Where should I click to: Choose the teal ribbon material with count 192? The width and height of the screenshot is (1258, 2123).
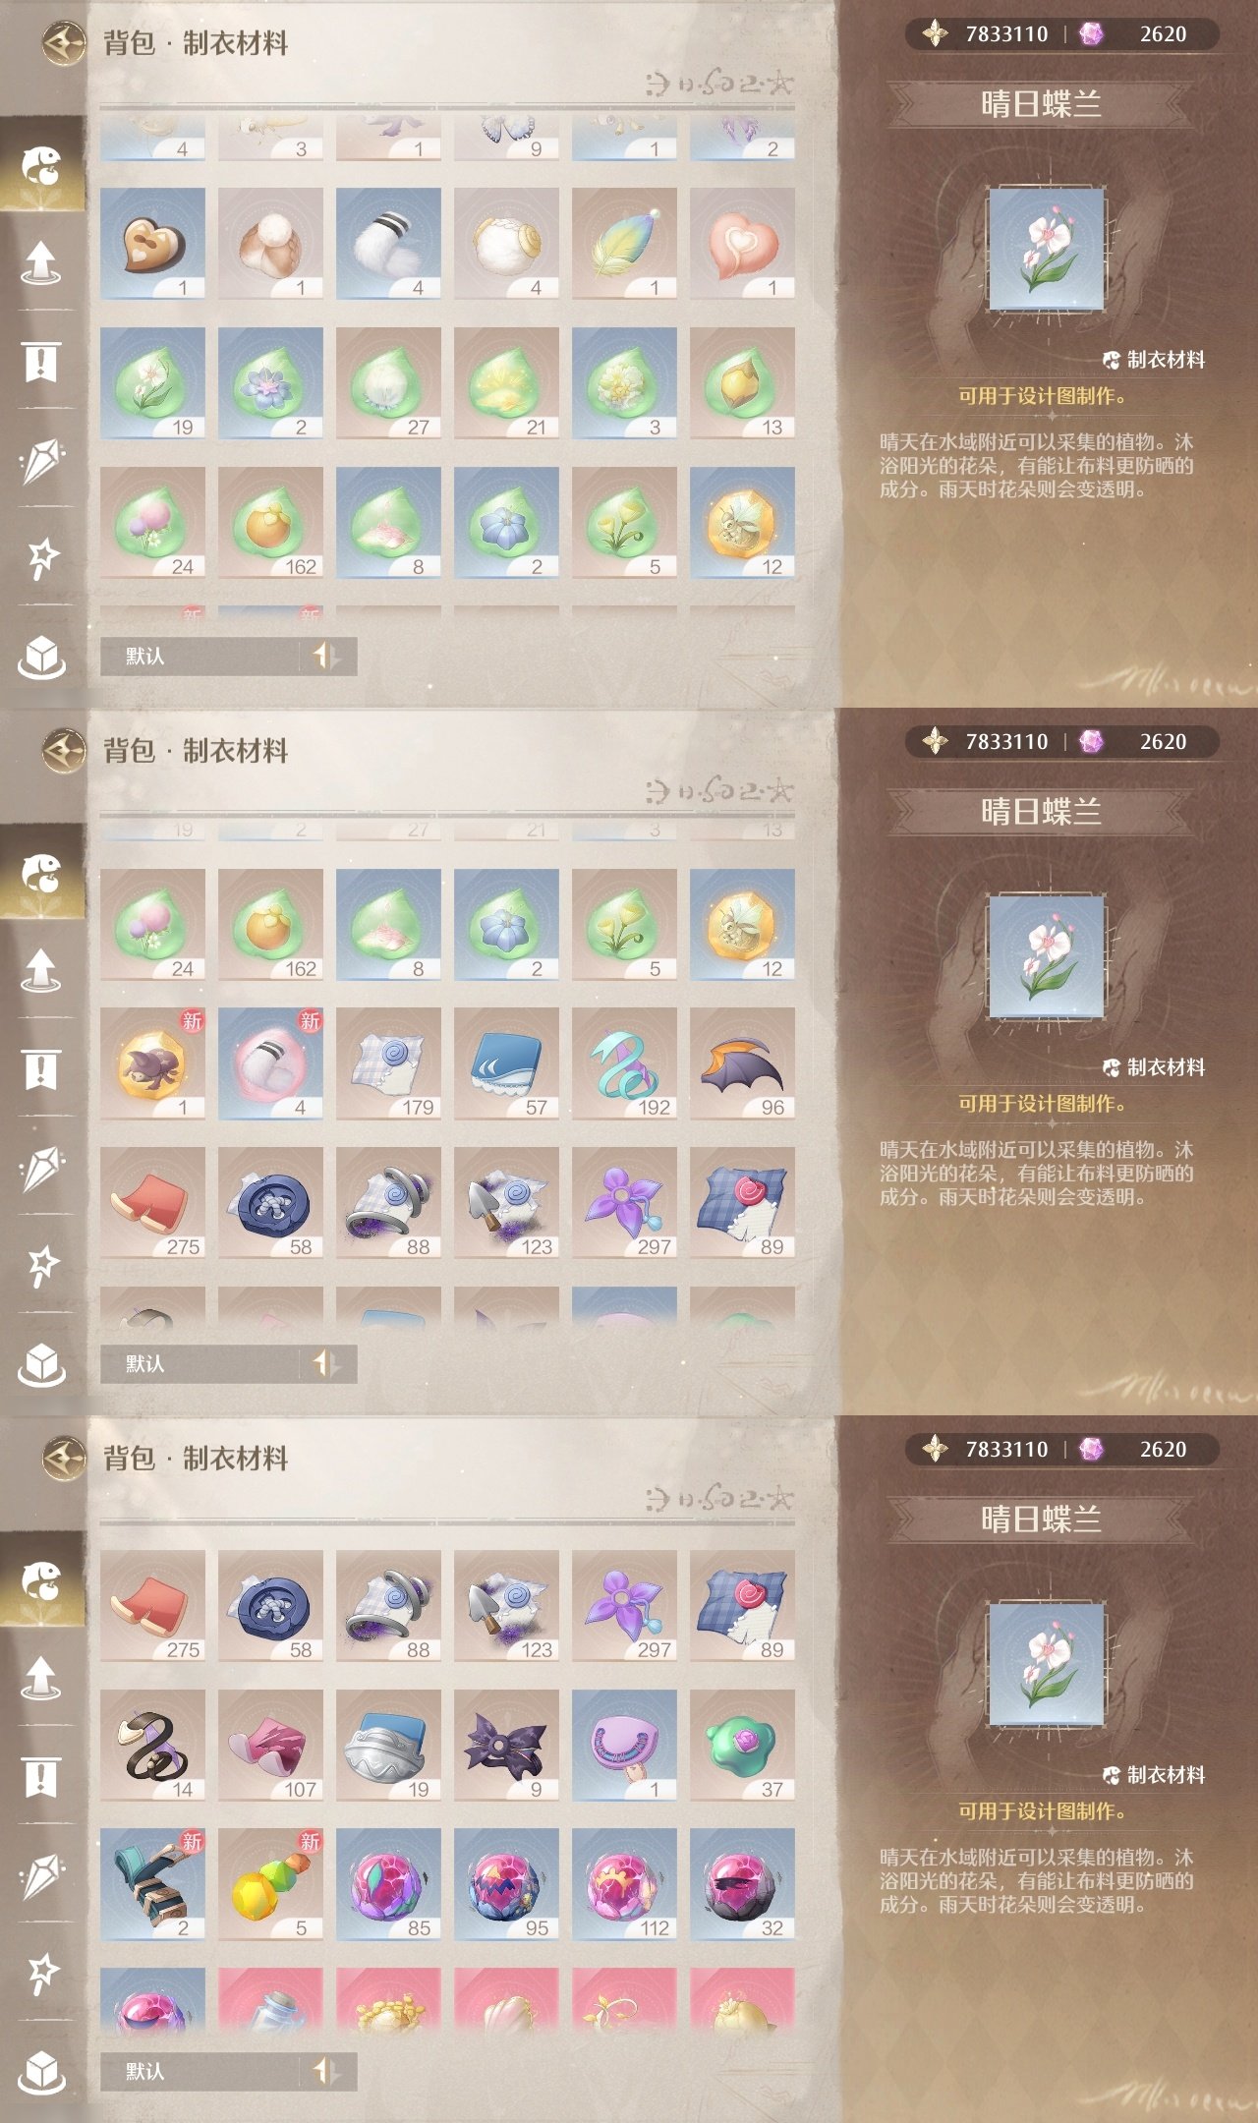(x=624, y=1063)
